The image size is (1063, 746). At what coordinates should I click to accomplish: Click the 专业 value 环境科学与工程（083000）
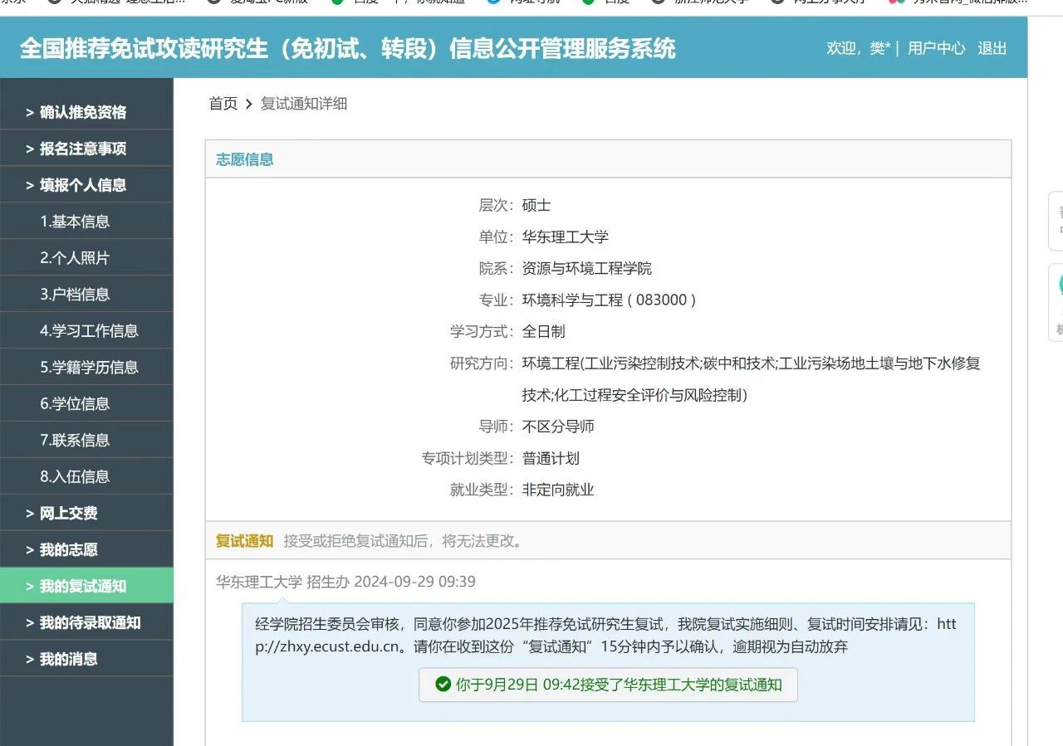coord(609,300)
